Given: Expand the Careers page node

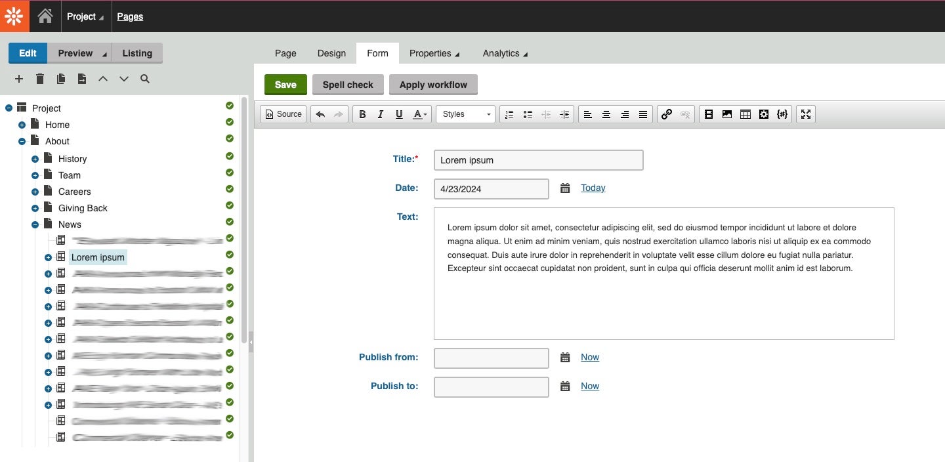Looking at the screenshot, I should (x=35, y=192).
